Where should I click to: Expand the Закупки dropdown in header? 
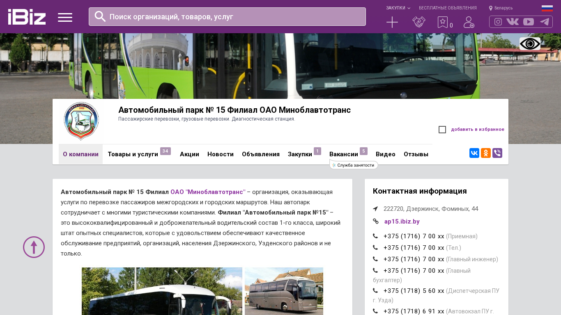click(x=398, y=8)
